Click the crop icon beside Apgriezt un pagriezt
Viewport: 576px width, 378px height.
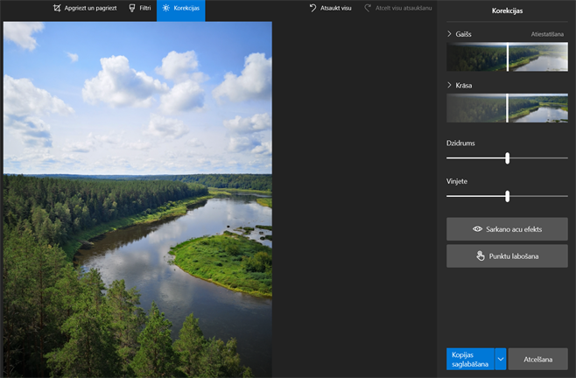[57, 8]
